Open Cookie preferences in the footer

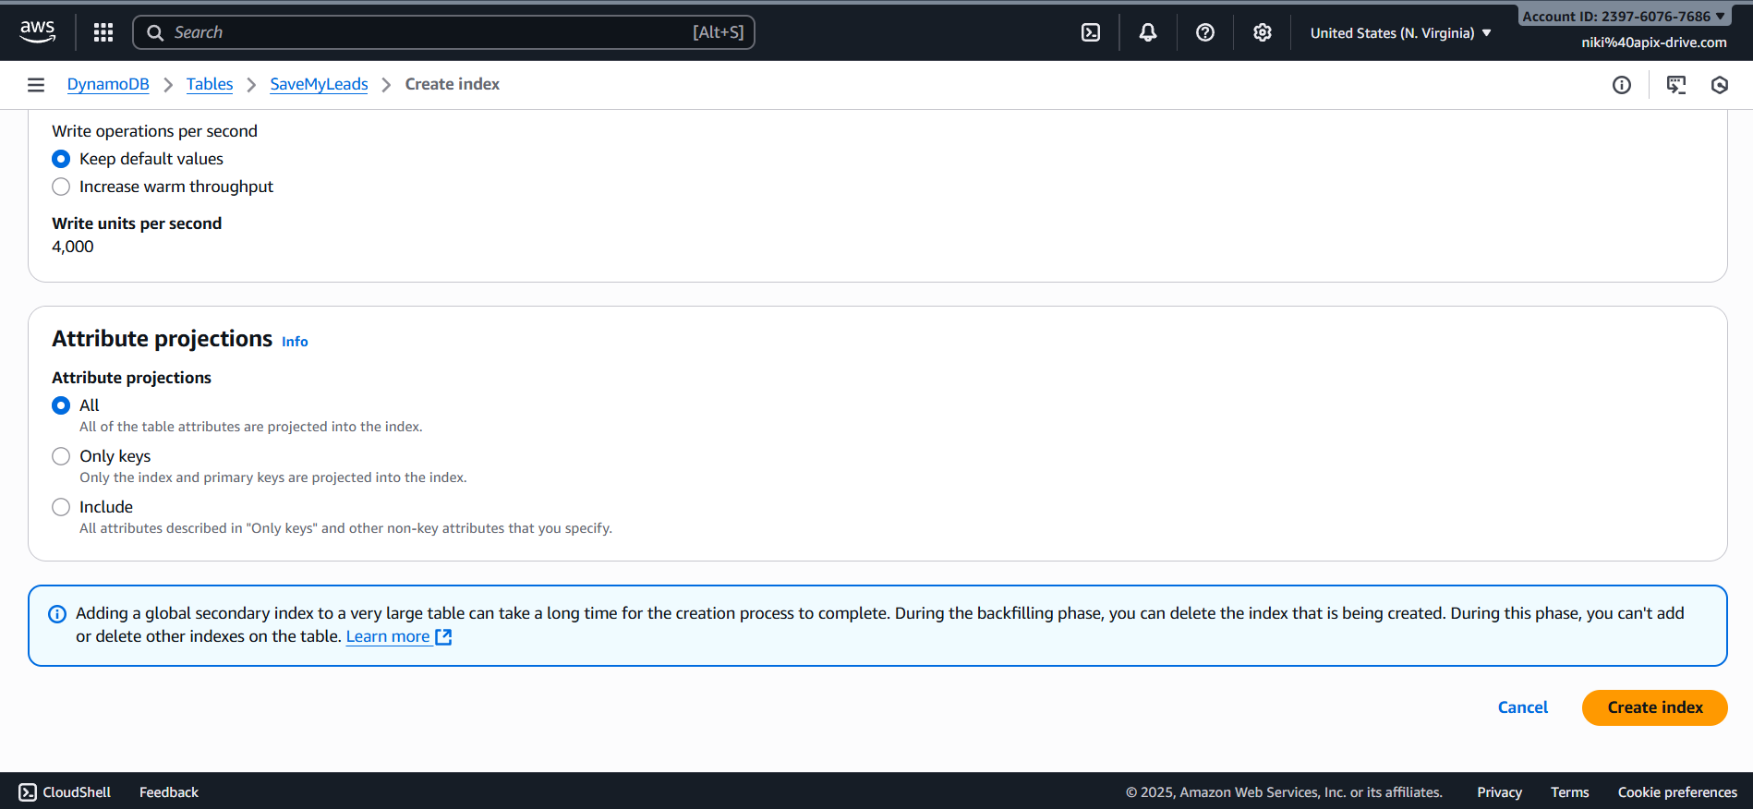[1677, 792]
